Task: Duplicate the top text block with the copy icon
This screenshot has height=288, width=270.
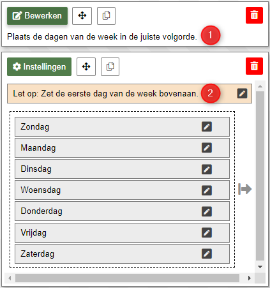Action: click(x=106, y=16)
